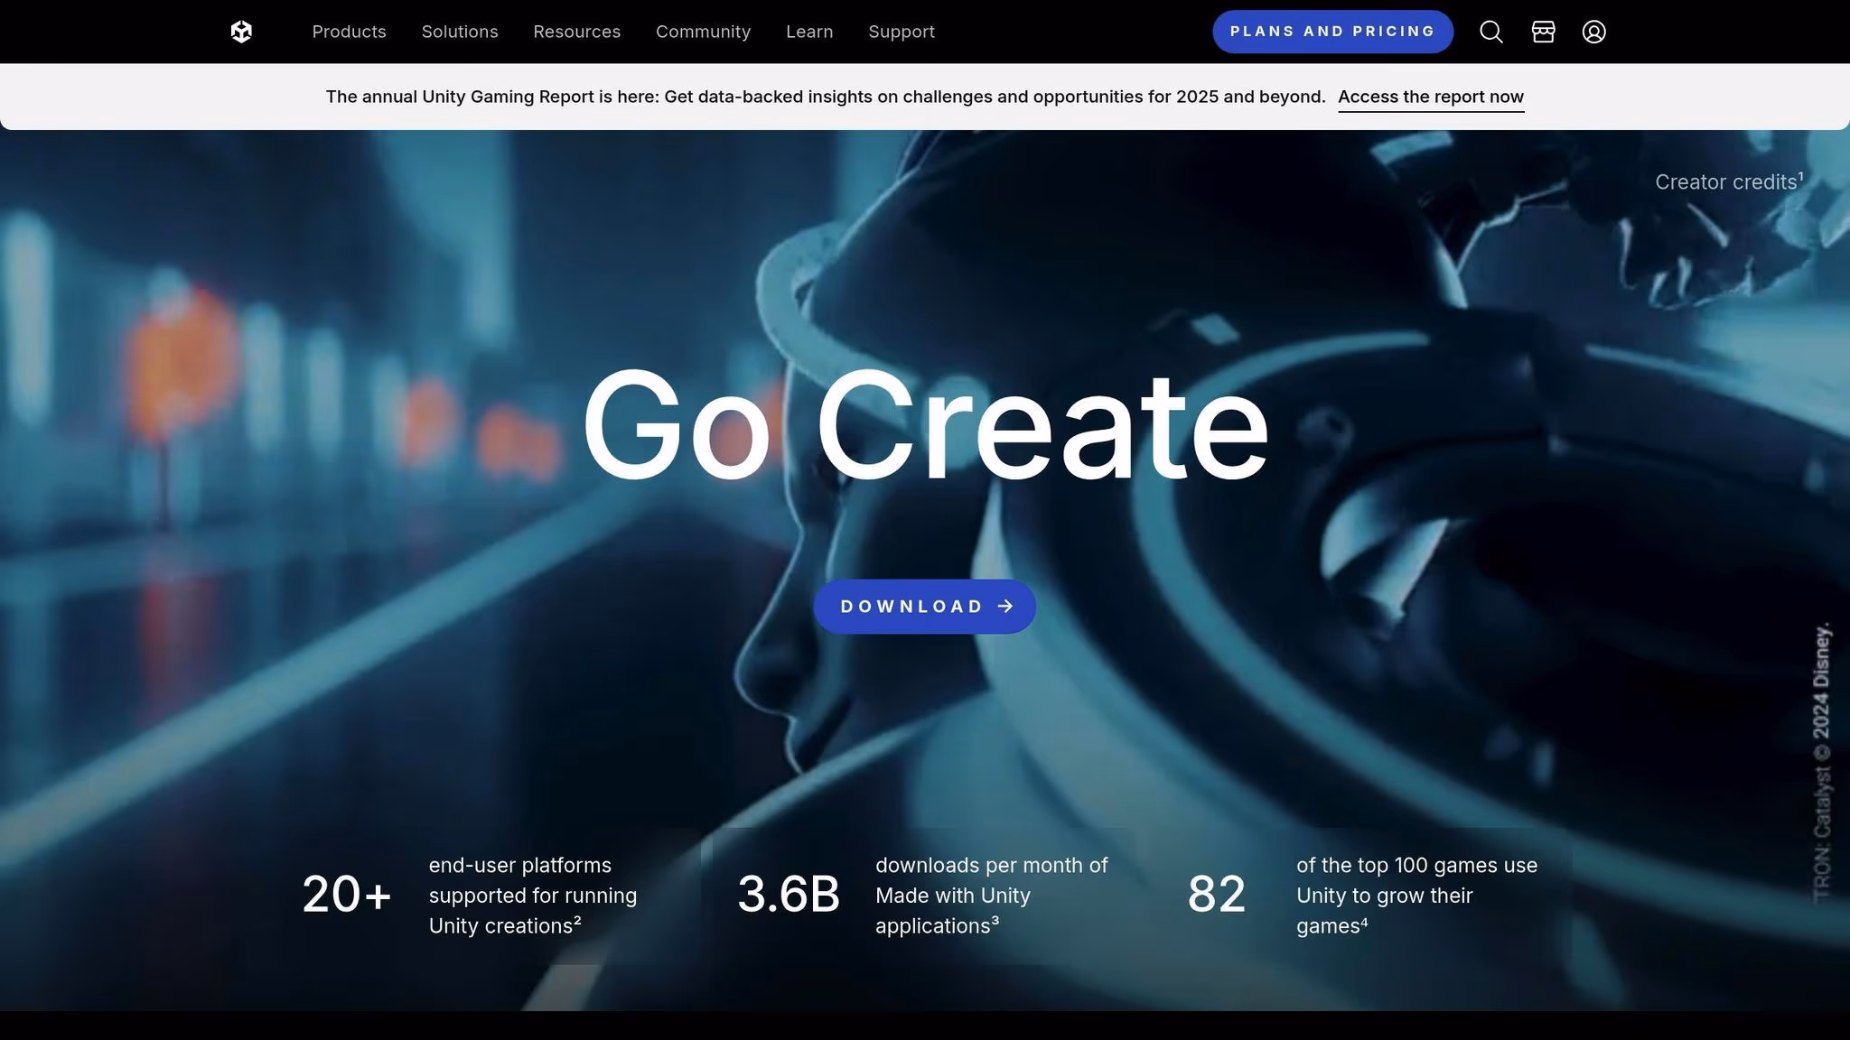This screenshot has width=1850, height=1040.
Task: Expand the Solutions navigation menu
Action: click(460, 32)
